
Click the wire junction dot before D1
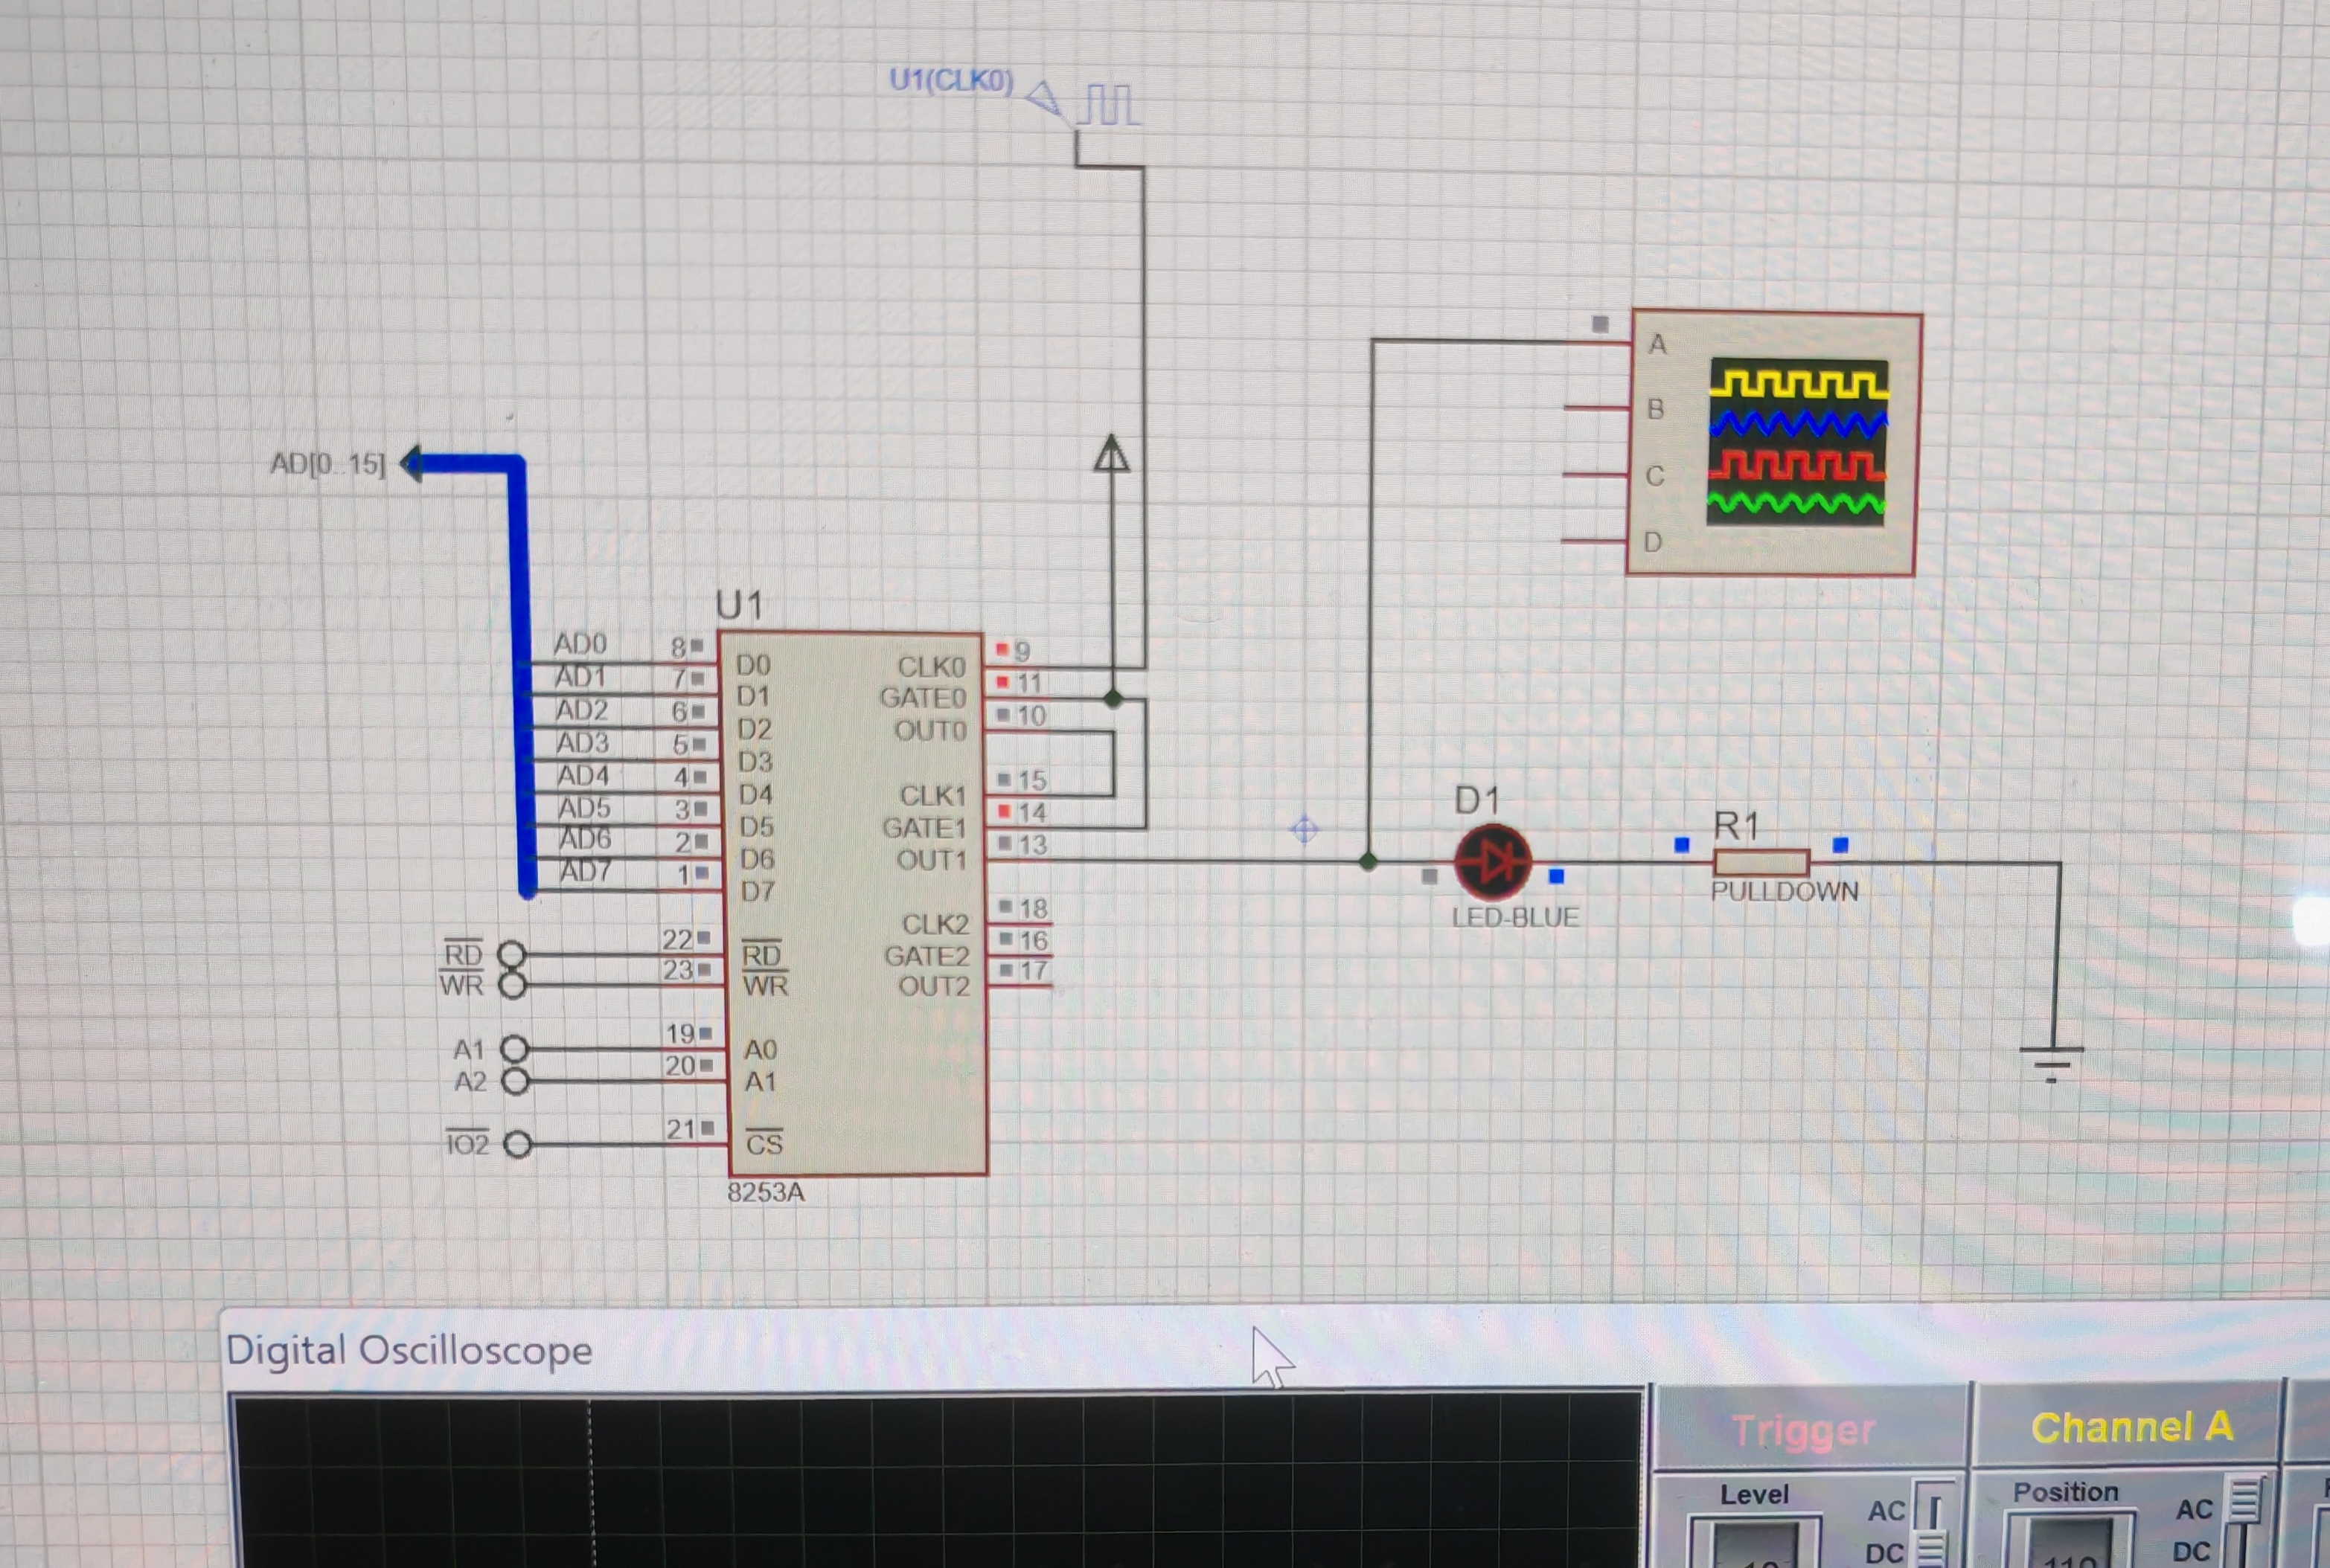point(1369,861)
